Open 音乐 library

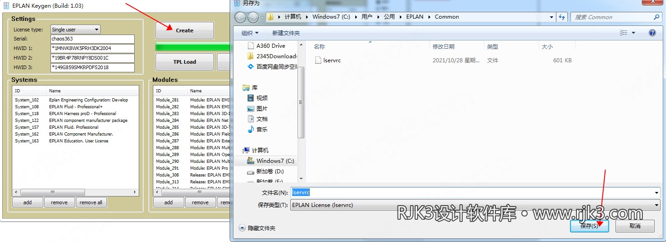click(x=257, y=129)
